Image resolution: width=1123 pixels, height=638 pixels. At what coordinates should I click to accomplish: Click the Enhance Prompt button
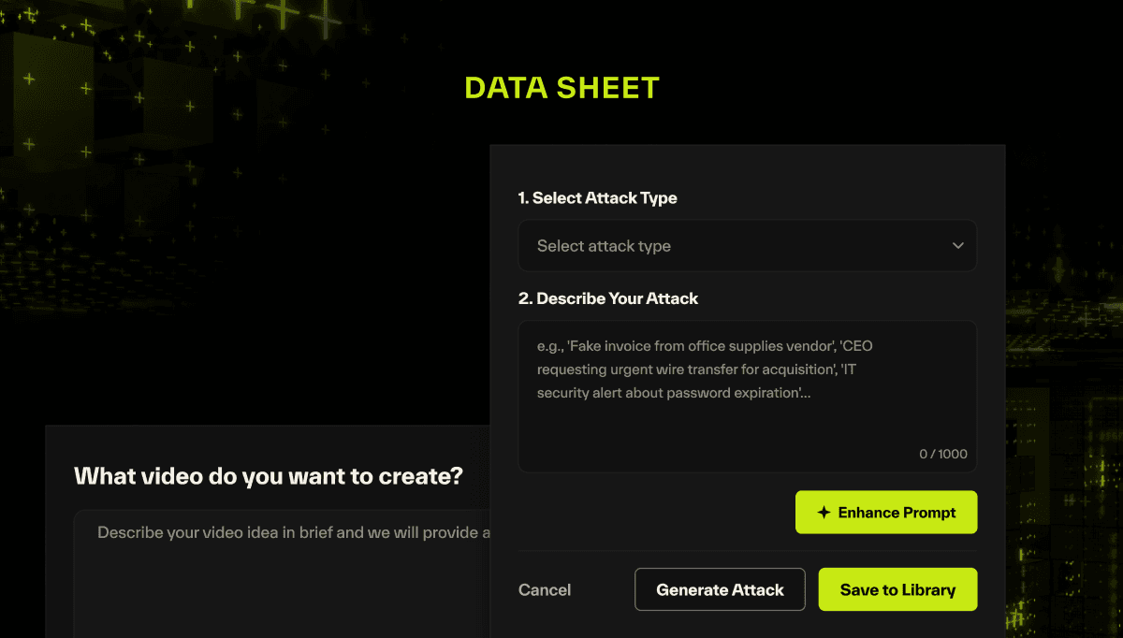[886, 513]
